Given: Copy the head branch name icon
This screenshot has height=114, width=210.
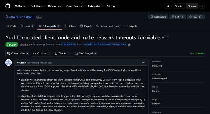Looking at the screenshot, I should (130, 44).
